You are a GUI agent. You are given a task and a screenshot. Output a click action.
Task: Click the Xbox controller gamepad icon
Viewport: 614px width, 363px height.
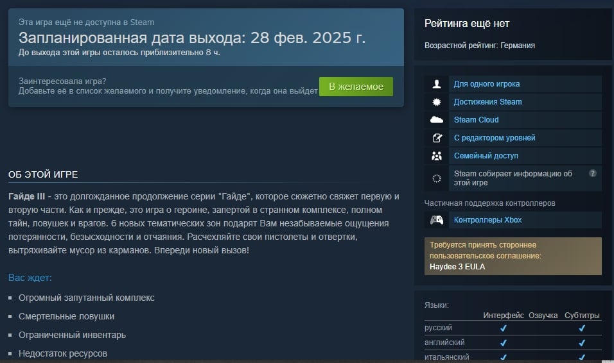pos(437,220)
